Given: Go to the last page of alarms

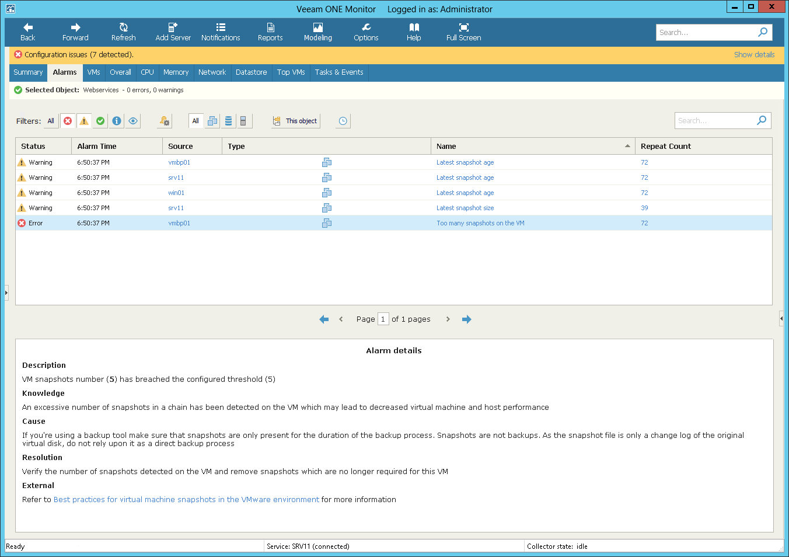Looking at the screenshot, I should pyautogui.click(x=466, y=319).
